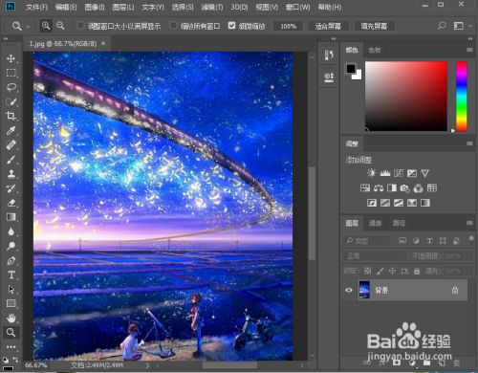Select the Blur tool
Viewport: 478px width, 373px height.
pyautogui.click(x=11, y=231)
